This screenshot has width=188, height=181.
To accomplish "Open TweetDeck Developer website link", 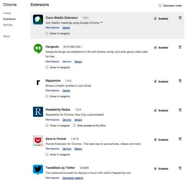I will coord(73,178).
